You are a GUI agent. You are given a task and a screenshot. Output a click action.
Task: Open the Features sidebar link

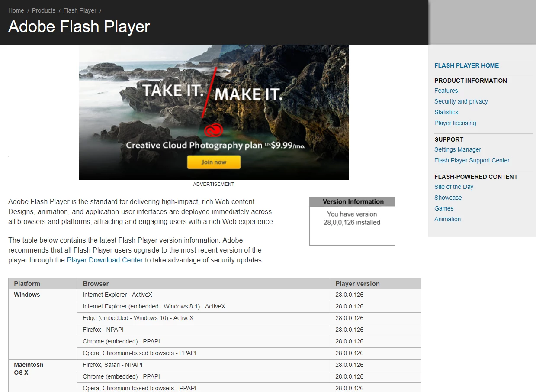pyautogui.click(x=446, y=91)
